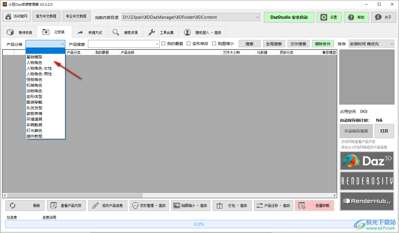The width and height of the screenshot is (399, 233).
Task: Open the Daz 3D logo link
Action: click(x=367, y=161)
